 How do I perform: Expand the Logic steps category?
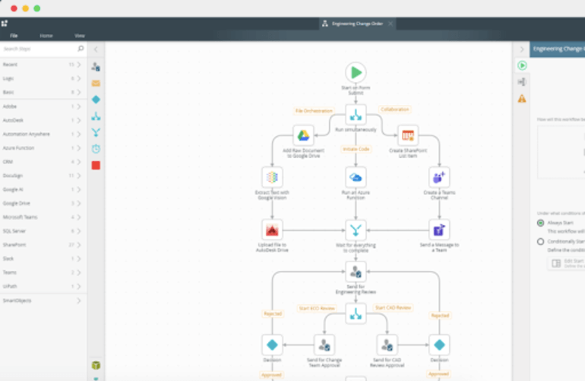coord(43,78)
